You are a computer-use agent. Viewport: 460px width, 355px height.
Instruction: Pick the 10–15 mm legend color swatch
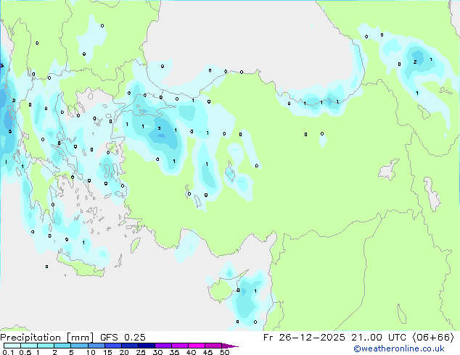96,346
